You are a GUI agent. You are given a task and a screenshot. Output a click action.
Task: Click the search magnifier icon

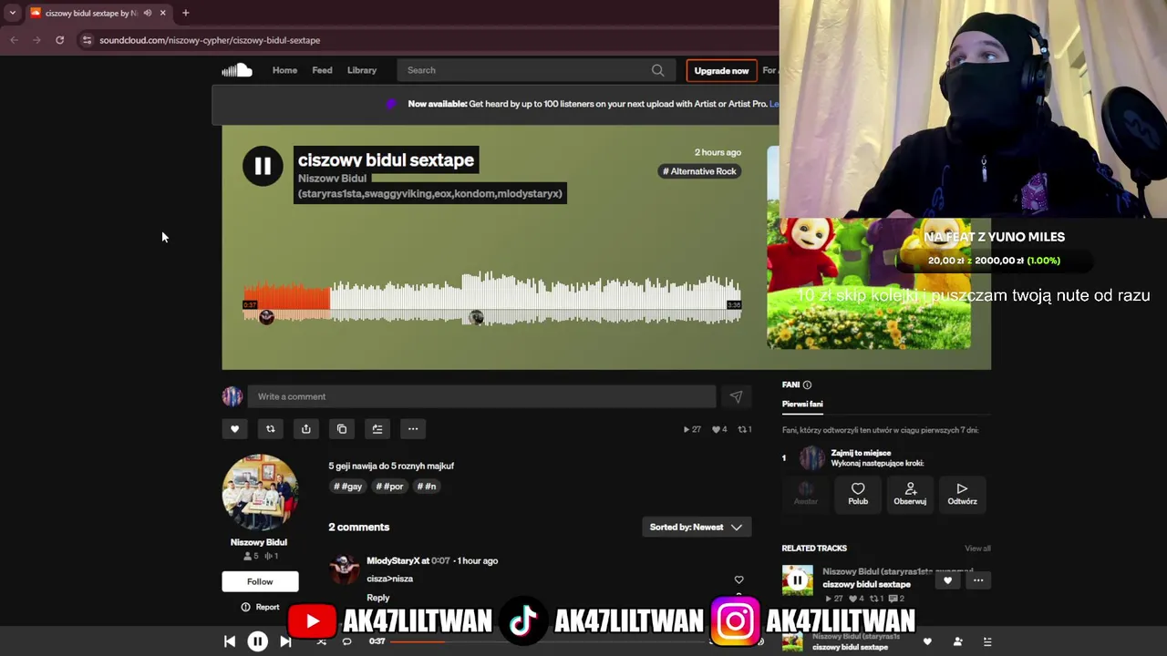tap(657, 70)
